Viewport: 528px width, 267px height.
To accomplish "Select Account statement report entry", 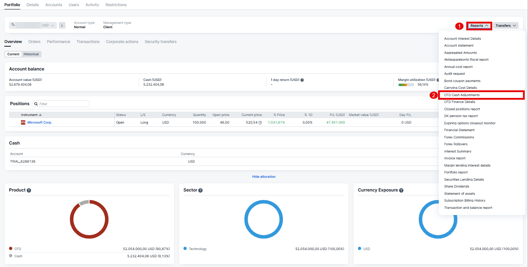I will tap(459, 46).
